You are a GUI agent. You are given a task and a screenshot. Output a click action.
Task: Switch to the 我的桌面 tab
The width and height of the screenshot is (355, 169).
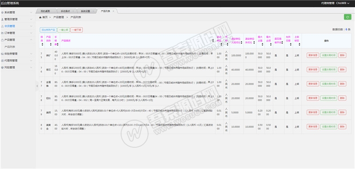click(x=45, y=11)
